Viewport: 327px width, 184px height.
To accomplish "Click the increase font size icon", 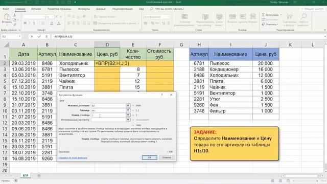I will coord(57,16).
